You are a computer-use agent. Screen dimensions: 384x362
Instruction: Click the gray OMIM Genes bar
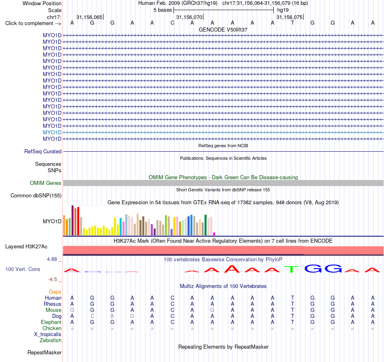point(223,183)
